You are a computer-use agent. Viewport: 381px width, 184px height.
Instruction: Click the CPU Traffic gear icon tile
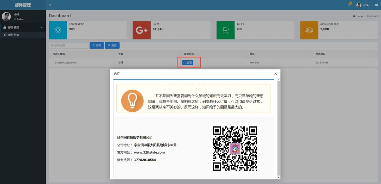coord(58,30)
